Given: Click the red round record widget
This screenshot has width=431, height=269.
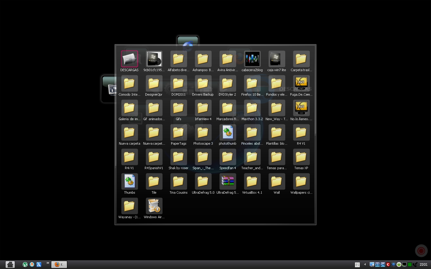Looking at the screenshot, I should (421, 251).
